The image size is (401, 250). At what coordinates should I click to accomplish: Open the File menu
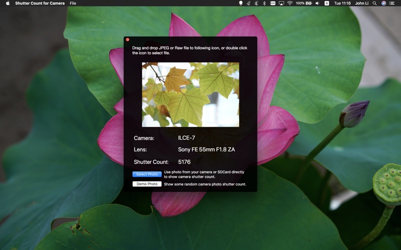[73, 3]
